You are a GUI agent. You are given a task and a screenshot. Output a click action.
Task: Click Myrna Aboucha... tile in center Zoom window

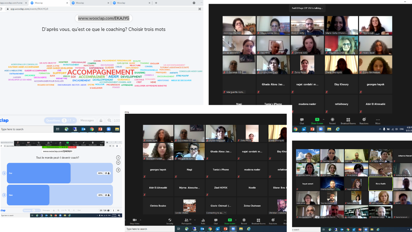(189, 188)
